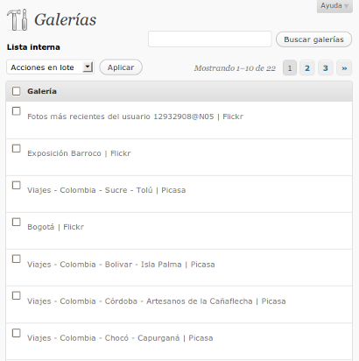
Task: Jump to page 2 of the galleries
Action: (307, 68)
